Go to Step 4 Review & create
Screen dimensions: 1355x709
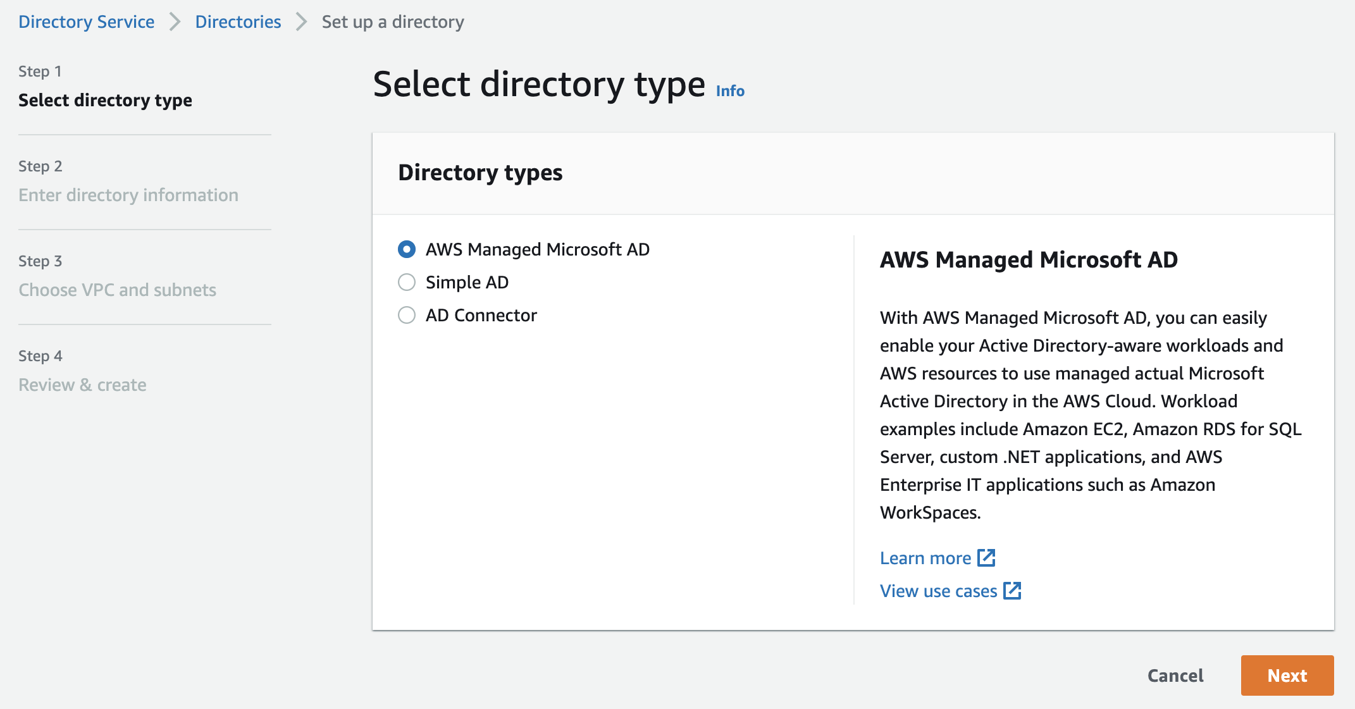[82, 385]
